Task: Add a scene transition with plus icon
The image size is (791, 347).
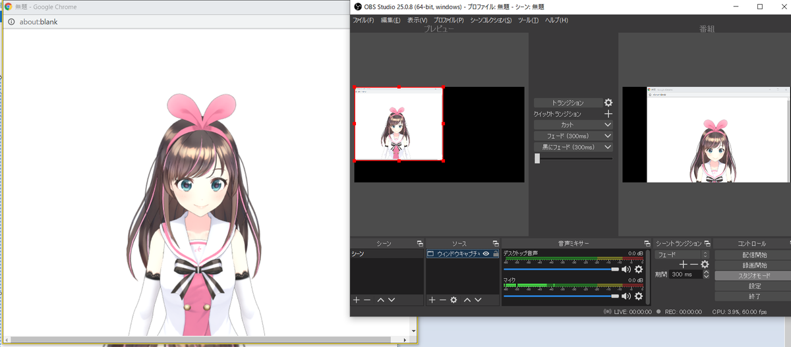Action: [684, 264]
